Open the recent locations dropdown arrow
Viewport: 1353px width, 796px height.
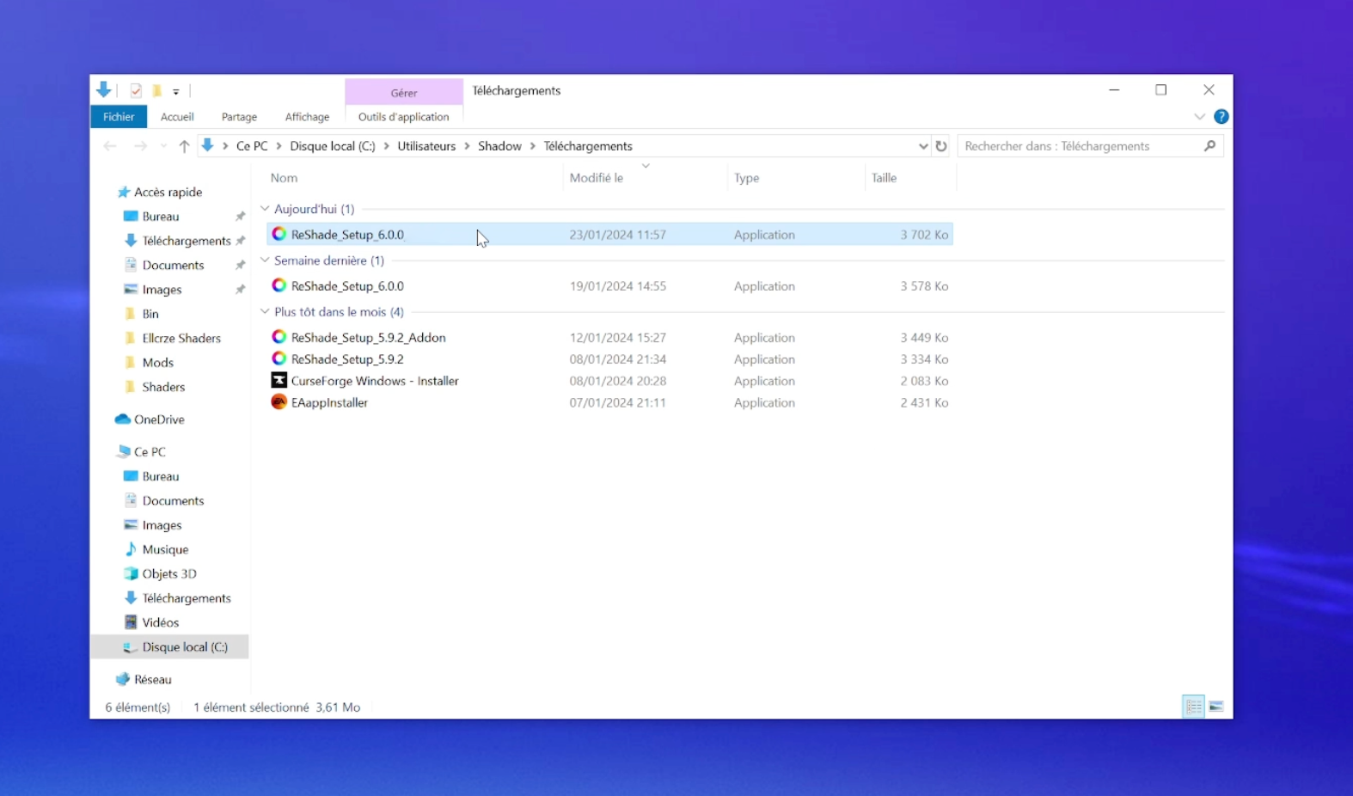click(163, 146)
